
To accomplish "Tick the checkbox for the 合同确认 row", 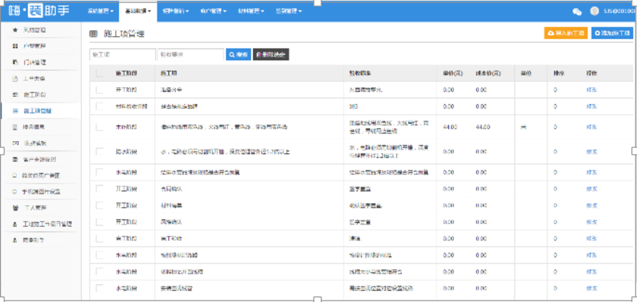I will tap(100, 189).
